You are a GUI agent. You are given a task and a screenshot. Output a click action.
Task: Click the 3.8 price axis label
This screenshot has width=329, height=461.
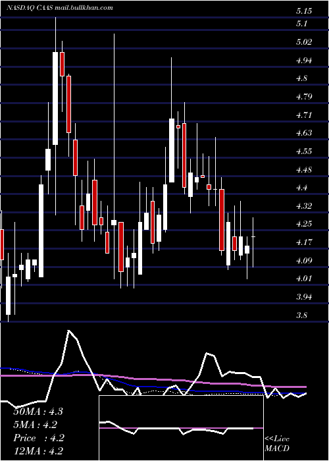(302, 315)
